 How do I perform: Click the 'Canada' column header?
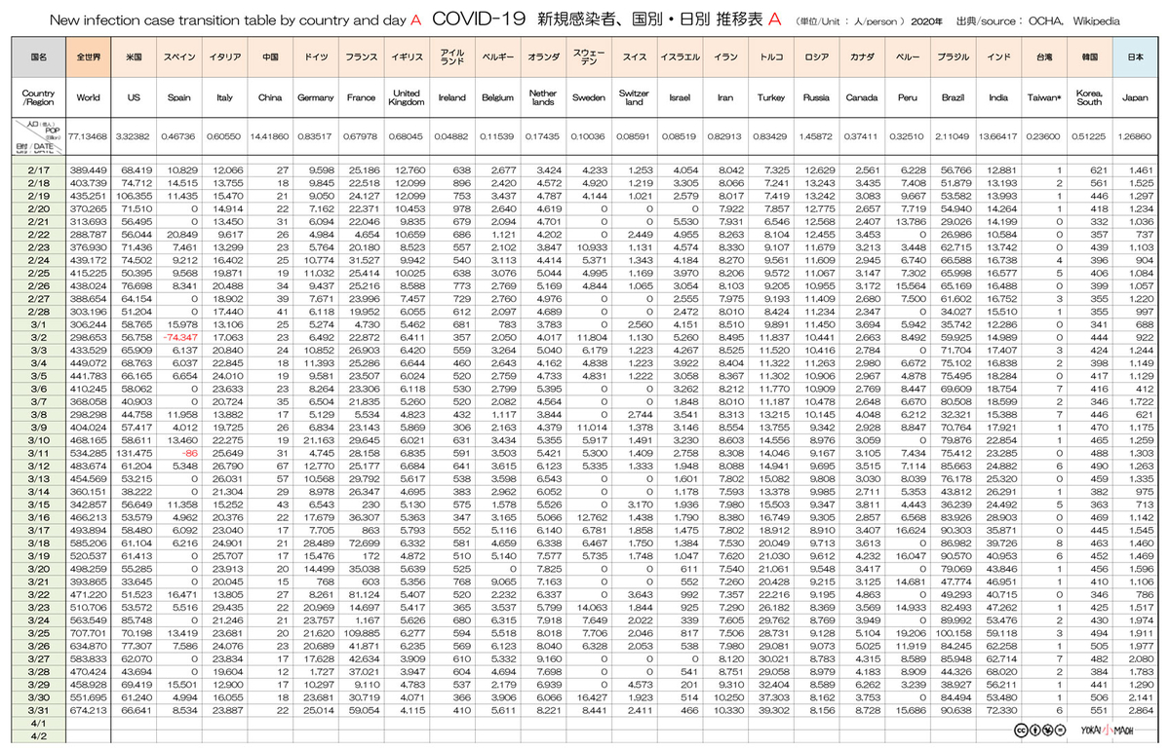[861, 97]
